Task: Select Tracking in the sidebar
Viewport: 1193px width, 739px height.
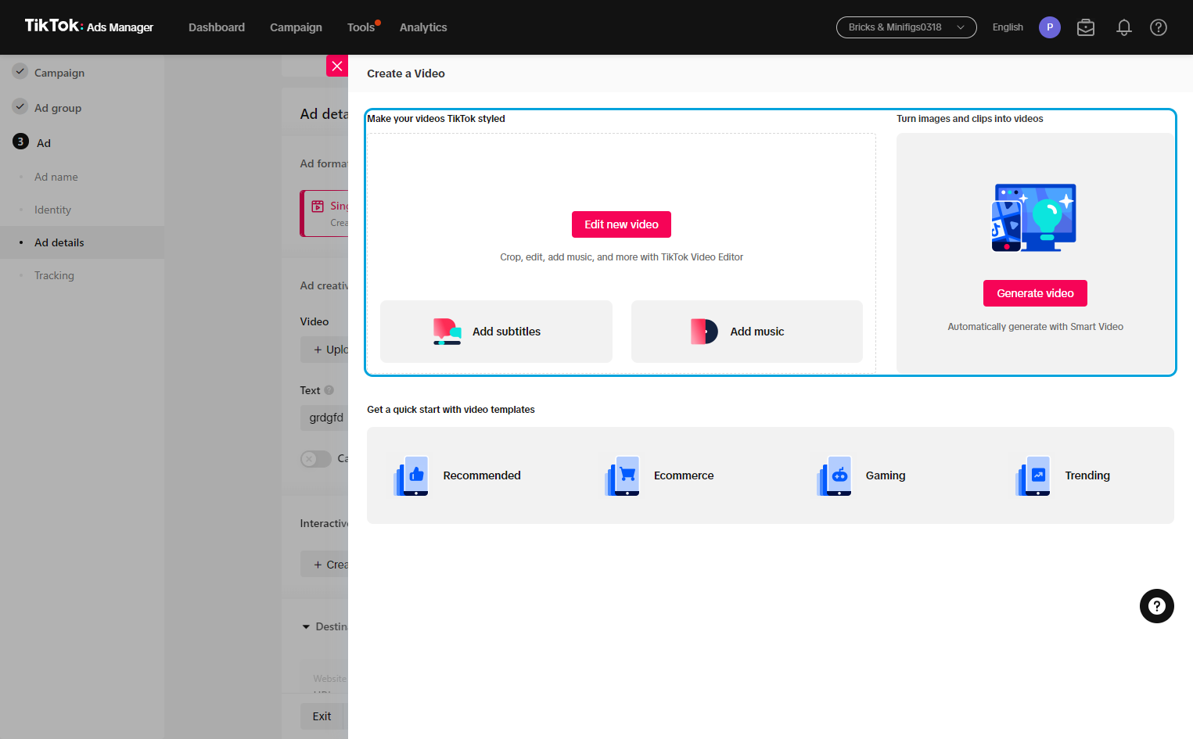Action: tap(54, 275)
